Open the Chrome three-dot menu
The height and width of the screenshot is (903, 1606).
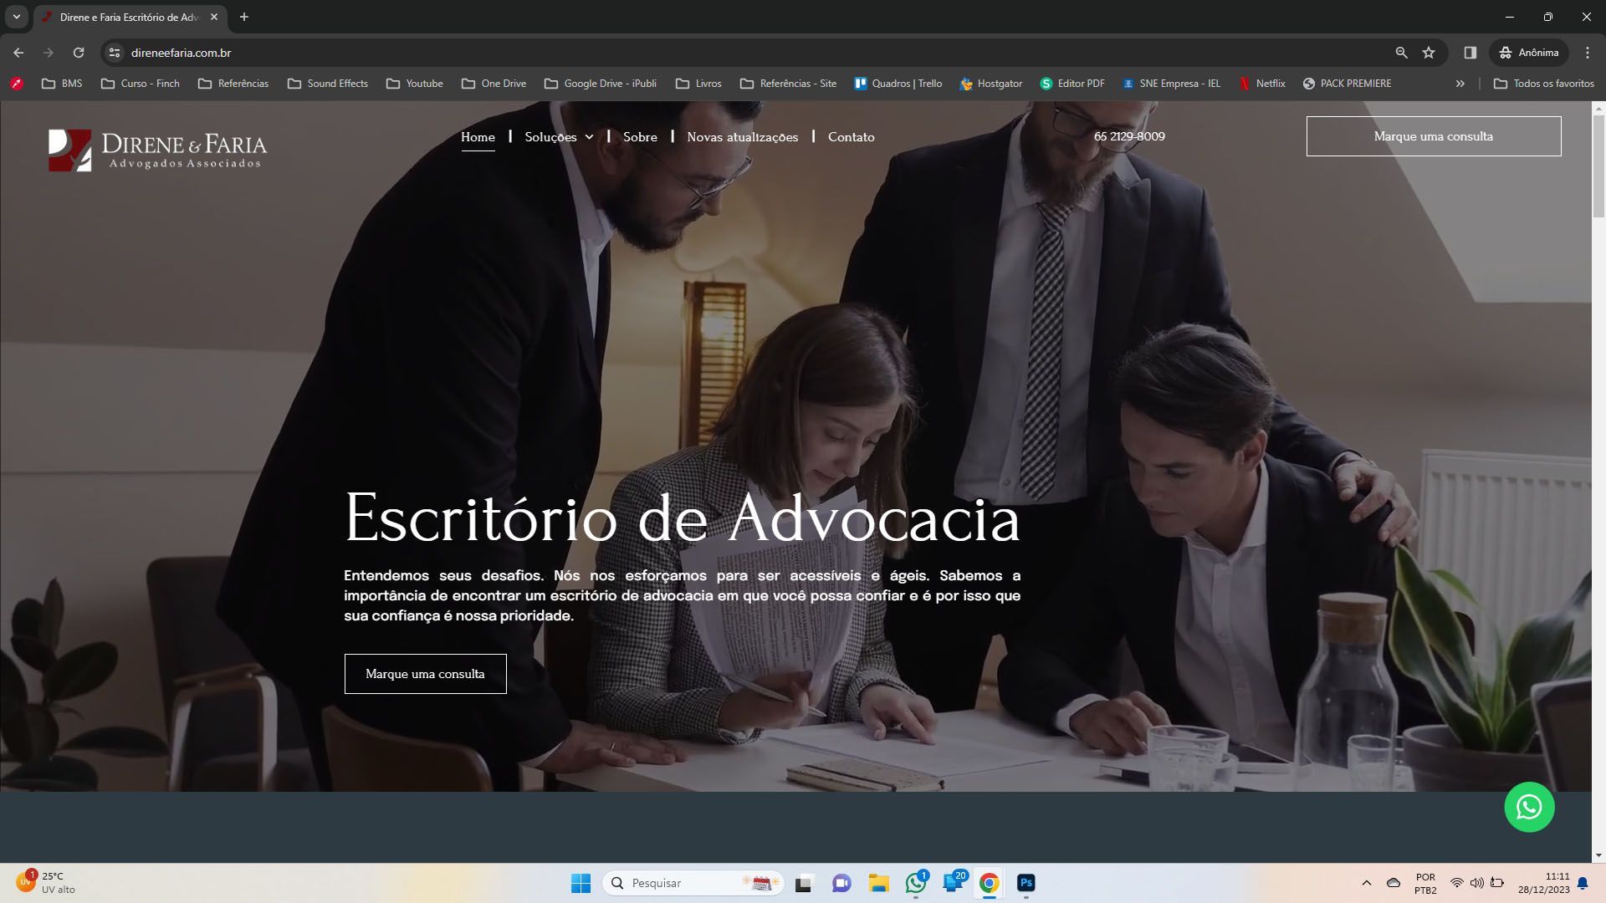[1588, 53]
